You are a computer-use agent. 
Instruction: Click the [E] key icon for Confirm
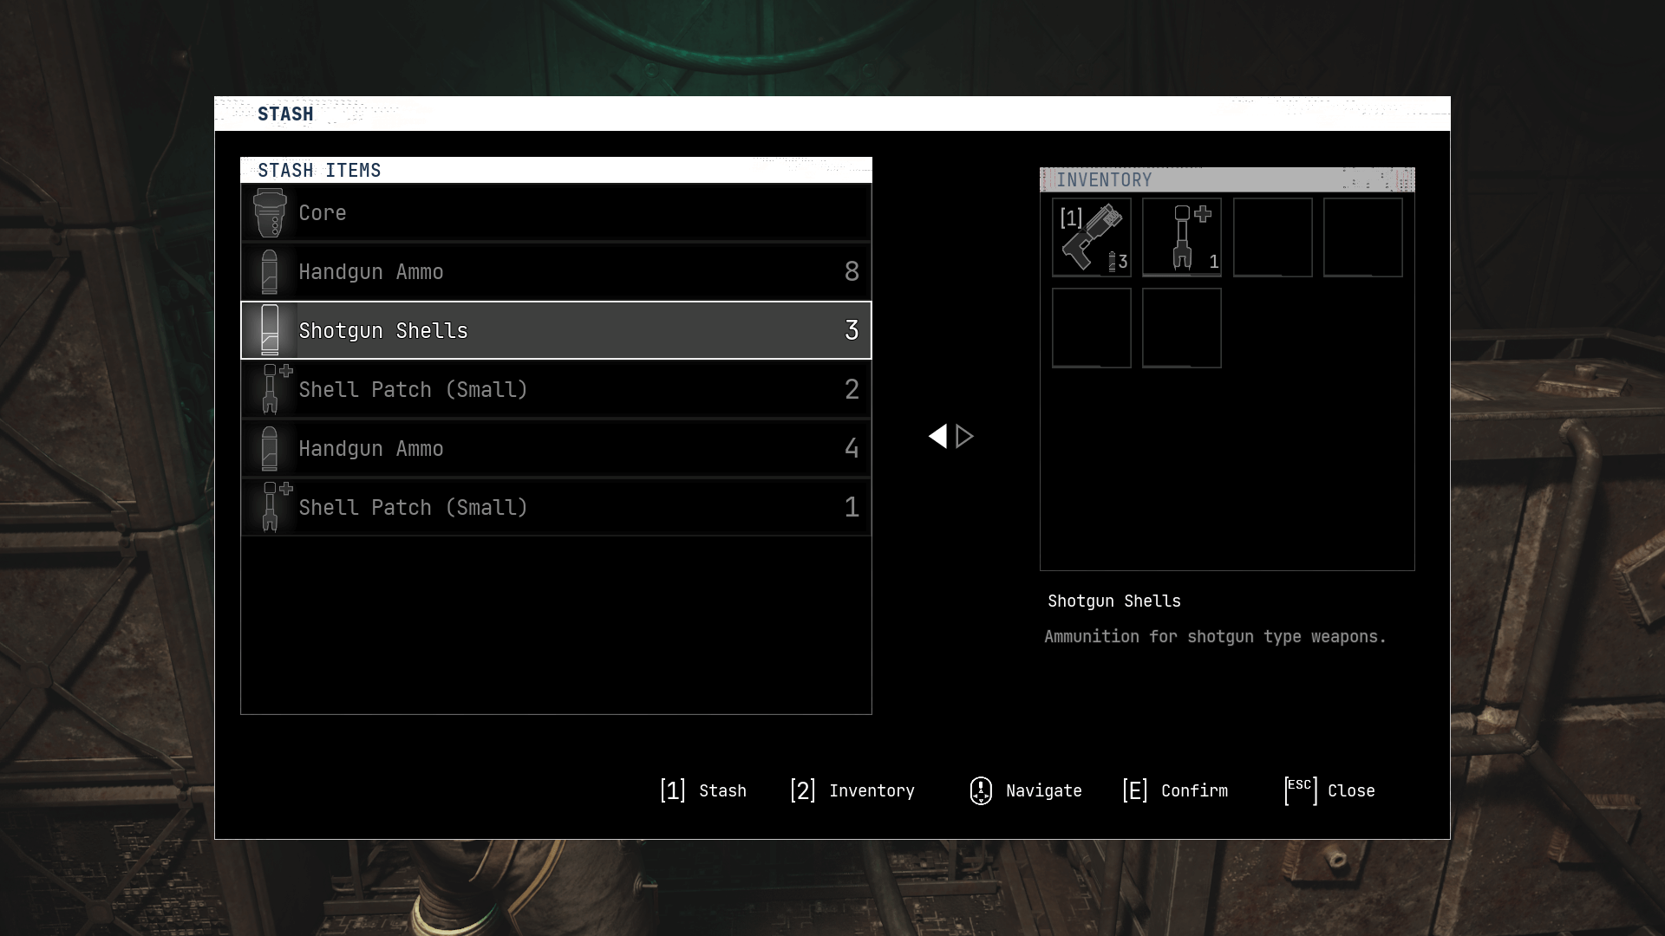pyautogui.click(x=1135, y=790)
